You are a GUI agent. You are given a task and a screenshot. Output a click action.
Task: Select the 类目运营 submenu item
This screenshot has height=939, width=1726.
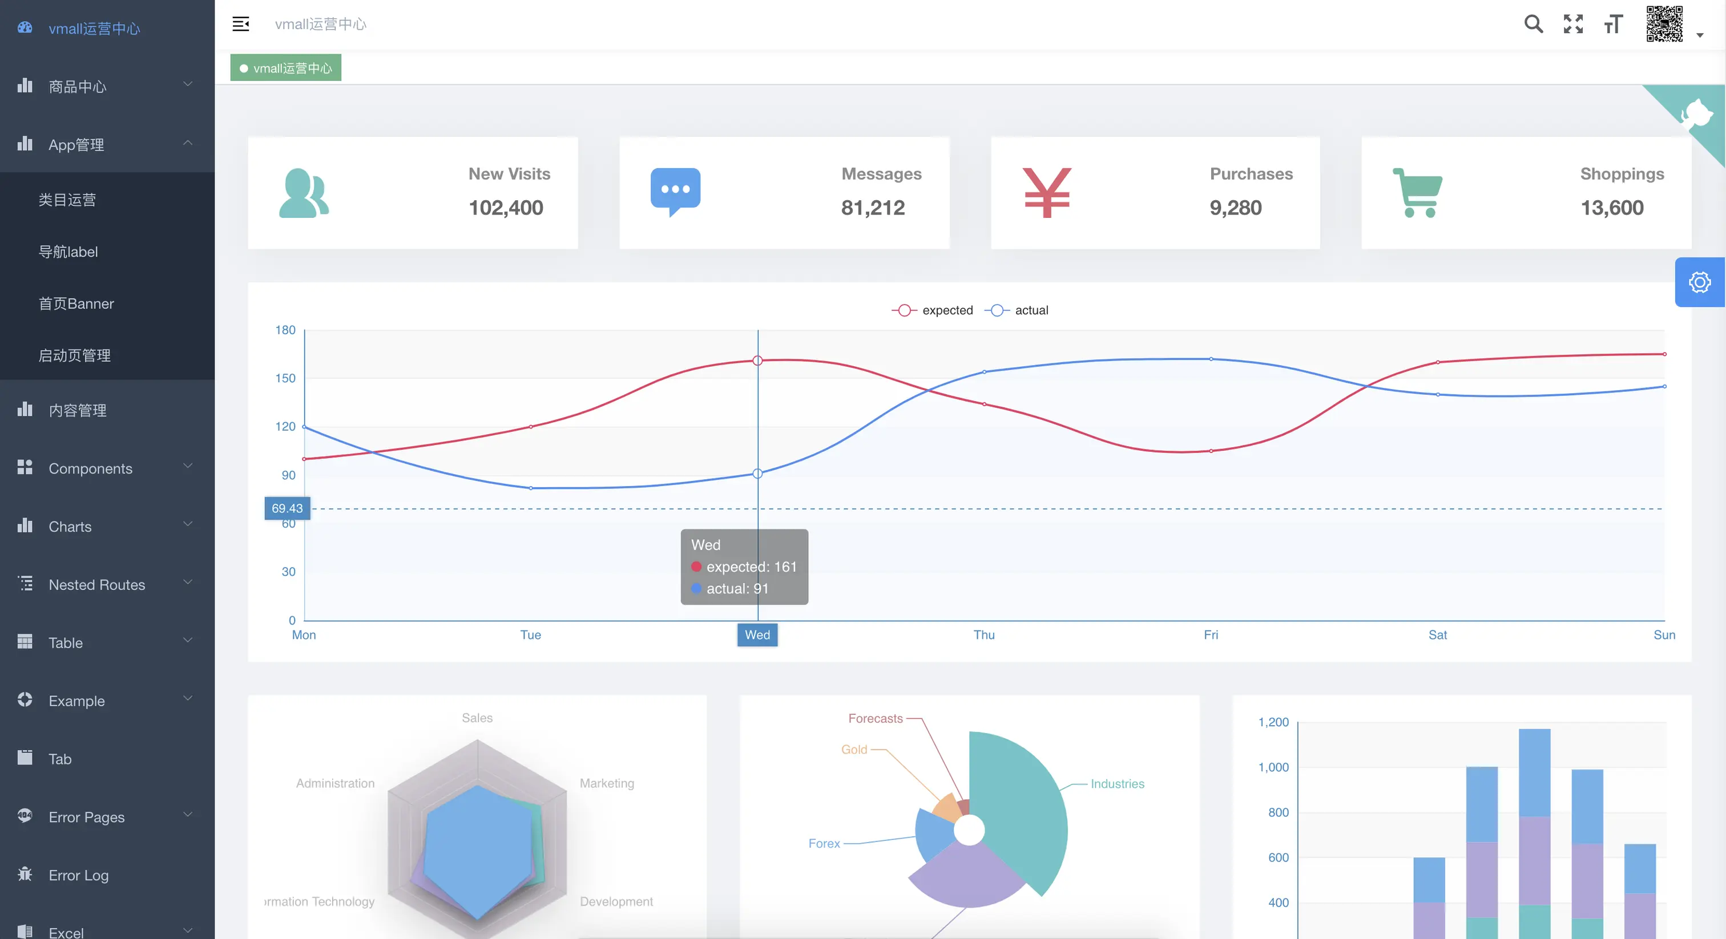[67, 200]
